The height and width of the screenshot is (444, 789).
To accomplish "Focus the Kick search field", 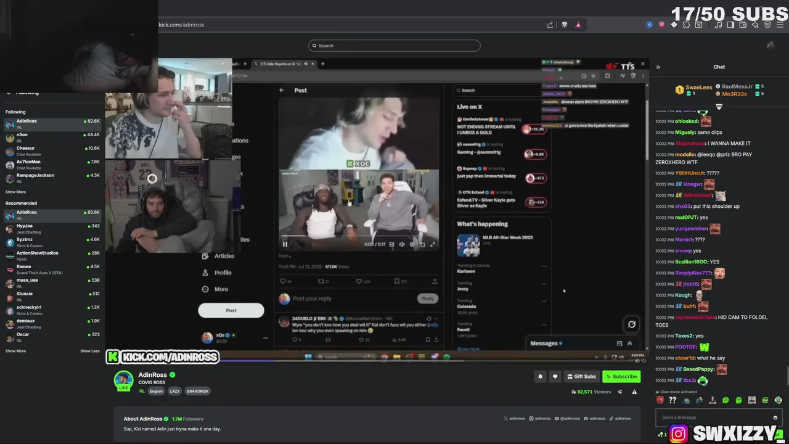I will [x=394, y=45].
